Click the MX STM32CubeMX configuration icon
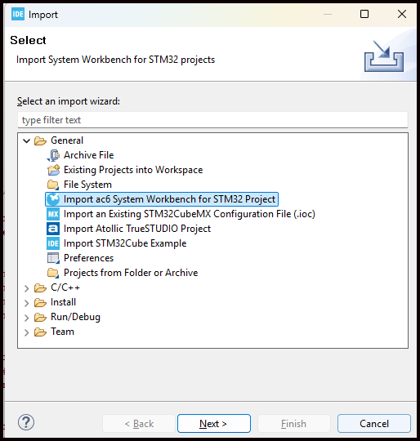 [53, 214]
